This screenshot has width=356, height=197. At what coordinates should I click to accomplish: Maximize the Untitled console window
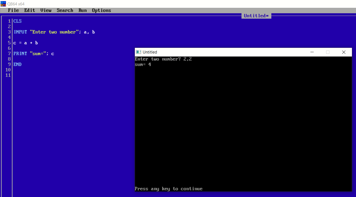(328, 52)
